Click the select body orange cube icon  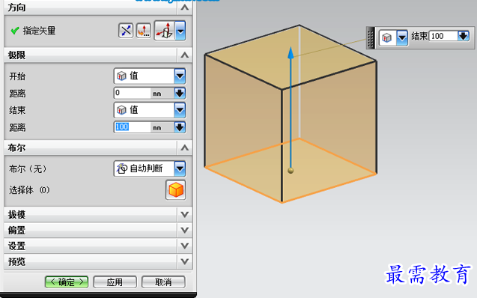(176, 190)
